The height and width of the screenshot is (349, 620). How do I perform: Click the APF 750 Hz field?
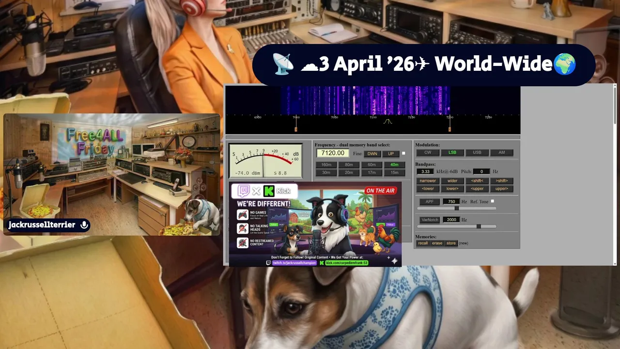(x=451, y=202)
